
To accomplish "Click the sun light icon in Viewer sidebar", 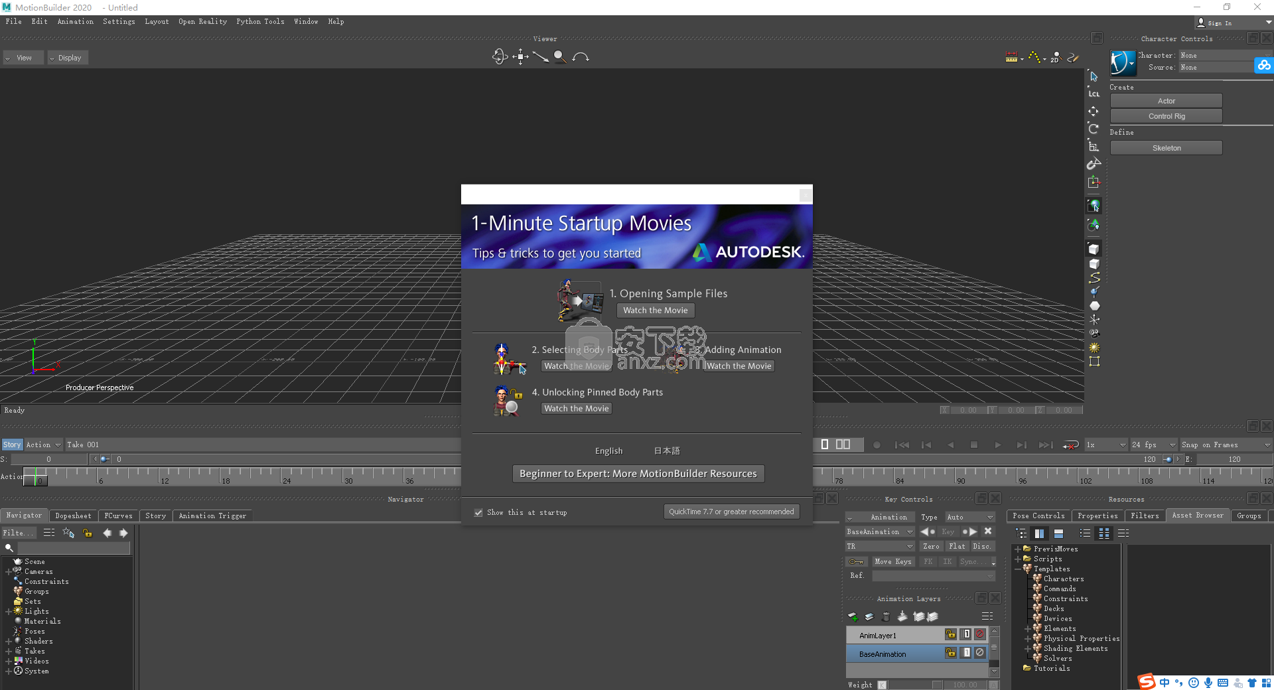I will 1094,347.
